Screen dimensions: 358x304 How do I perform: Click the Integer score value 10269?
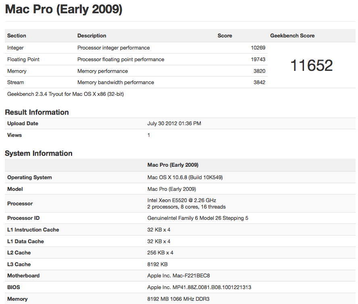258,48
